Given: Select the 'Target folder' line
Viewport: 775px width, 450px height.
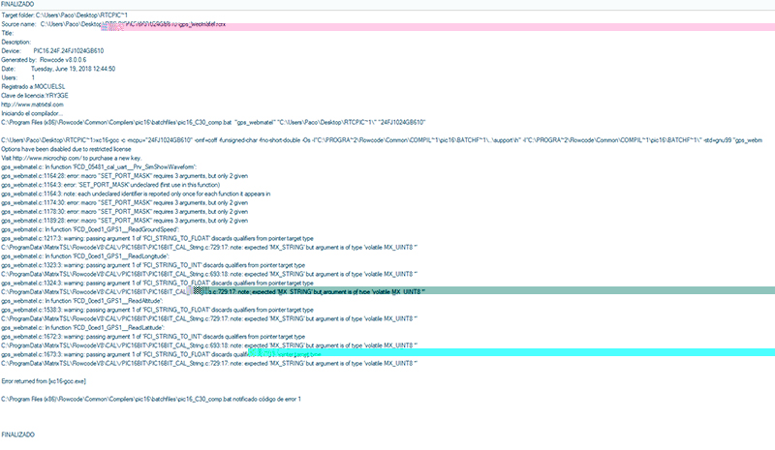Looking at the screenshot, I should (x=64, y=15).
